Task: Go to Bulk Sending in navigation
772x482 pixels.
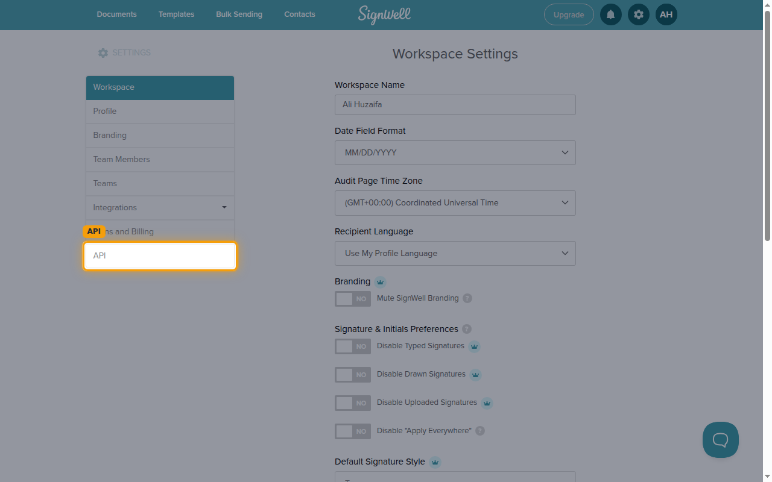Action: (239, 14)
